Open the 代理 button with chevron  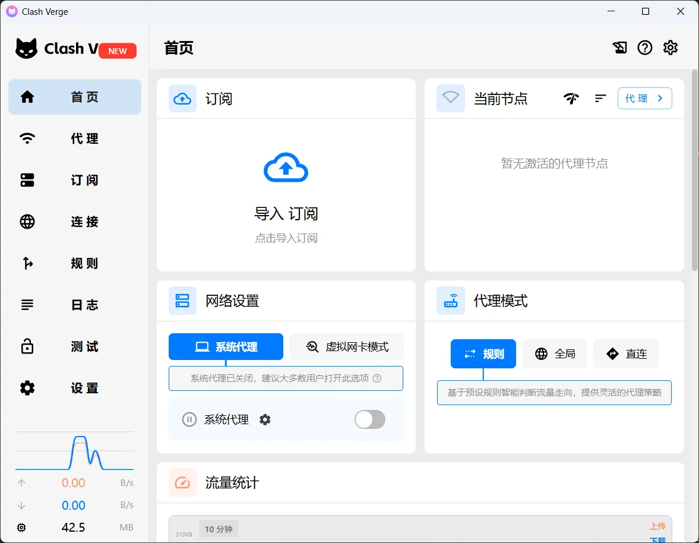[644, 98]
